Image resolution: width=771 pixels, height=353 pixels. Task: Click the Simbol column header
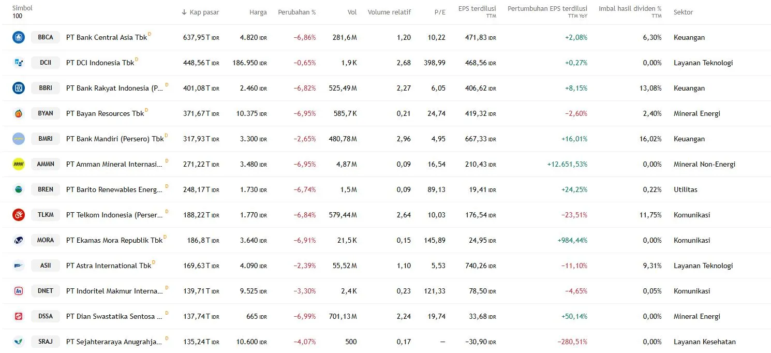(x=22, y=8)
